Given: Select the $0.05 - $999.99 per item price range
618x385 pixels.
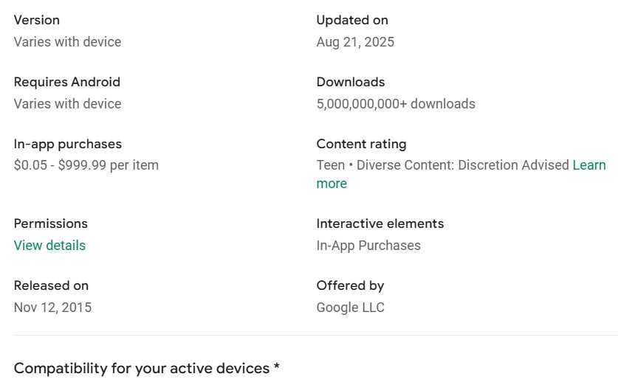Looking at the screenshot, I should (86, 165).
